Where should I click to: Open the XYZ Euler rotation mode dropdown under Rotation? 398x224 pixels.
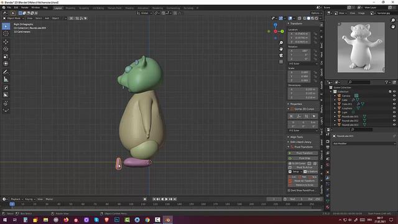click(x=303, y=63)
